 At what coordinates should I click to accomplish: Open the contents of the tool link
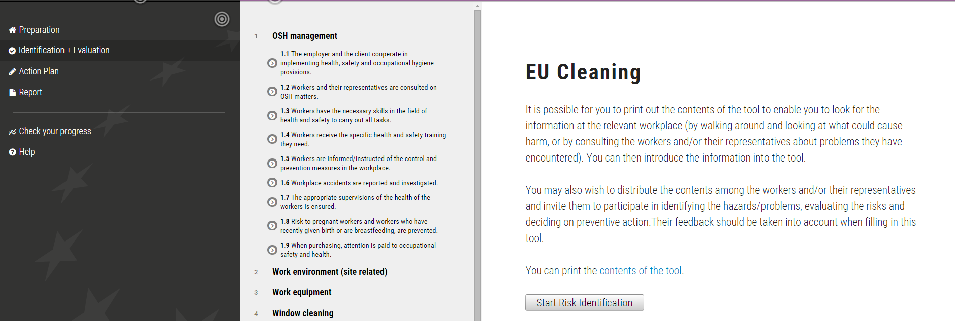point(640,271)
